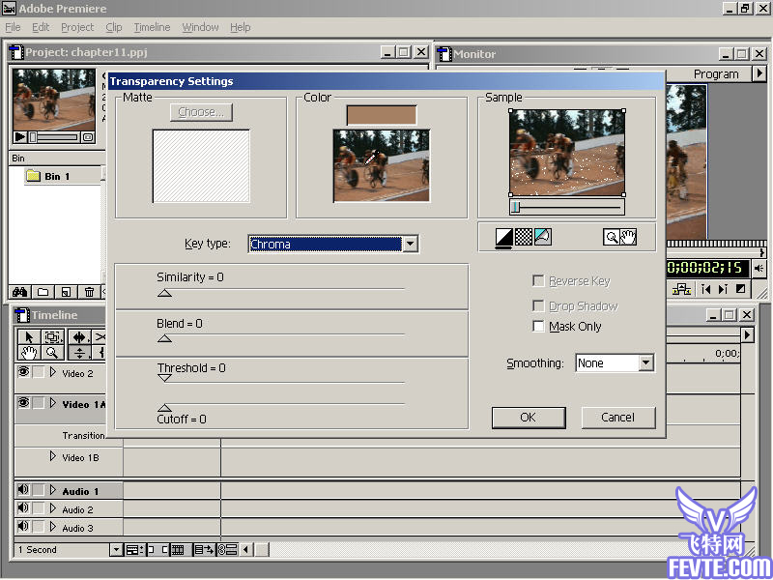Screen dimensions: 773x580
Task: Click the Cancel button
Action: click(x=617, y=418)
